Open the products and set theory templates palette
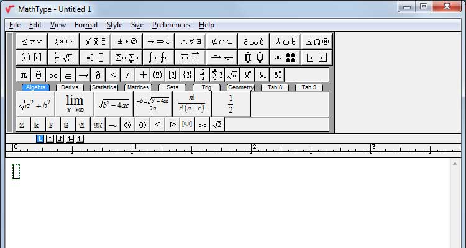 (254, 57)
